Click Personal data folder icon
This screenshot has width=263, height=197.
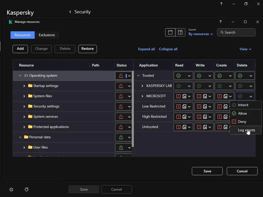(x=26, y=137)
